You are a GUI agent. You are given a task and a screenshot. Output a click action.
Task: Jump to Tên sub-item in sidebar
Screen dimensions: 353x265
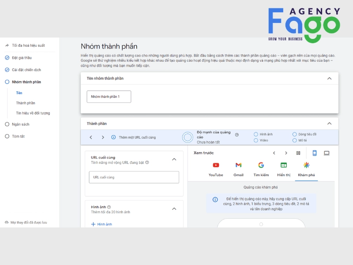[x=19, y=93]
